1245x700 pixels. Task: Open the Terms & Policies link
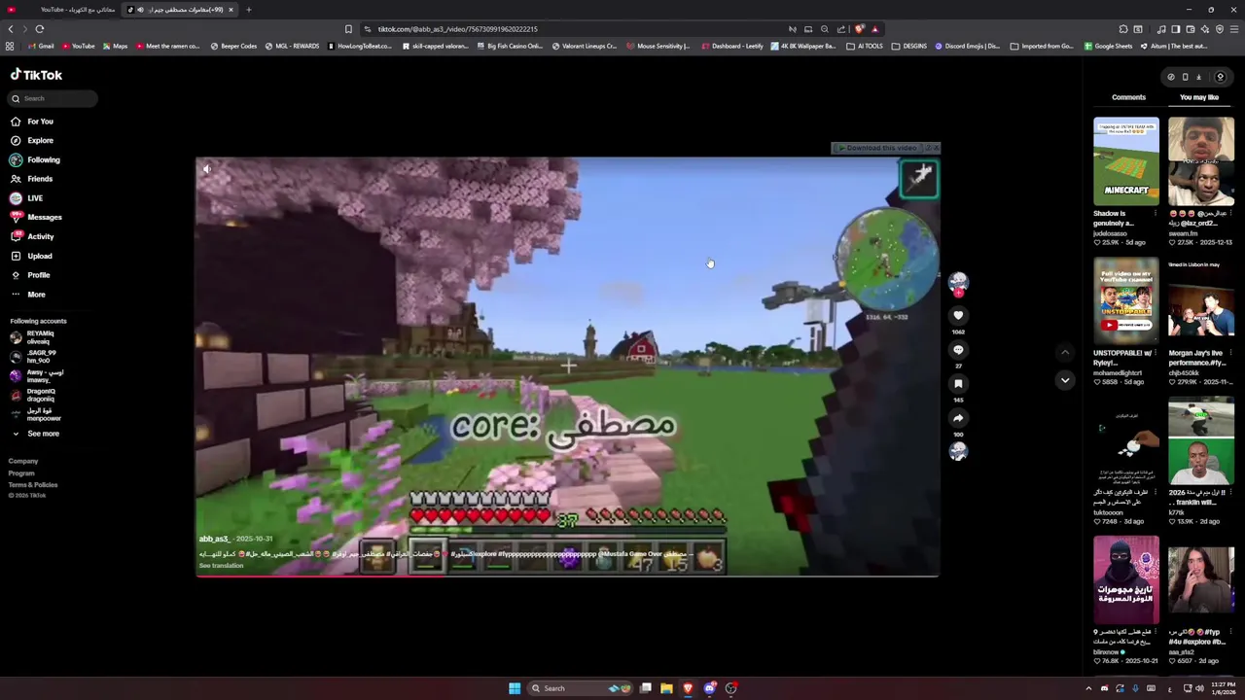[33, 484]
